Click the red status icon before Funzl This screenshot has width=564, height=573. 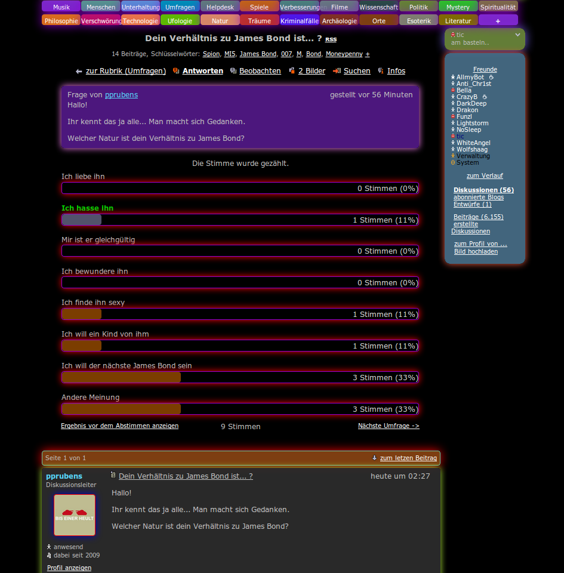point(453,116)
